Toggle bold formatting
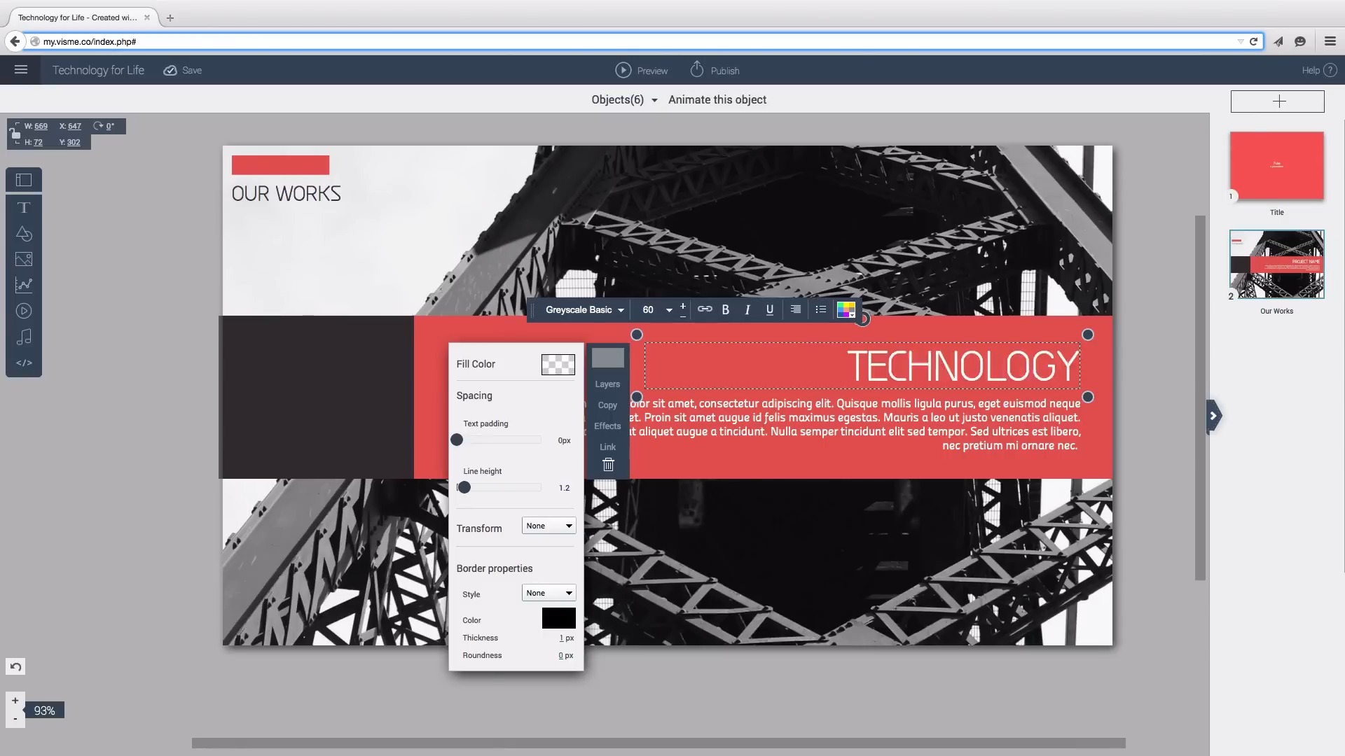This screenshot has height=756, width=1345. click(x=726, y=309)
